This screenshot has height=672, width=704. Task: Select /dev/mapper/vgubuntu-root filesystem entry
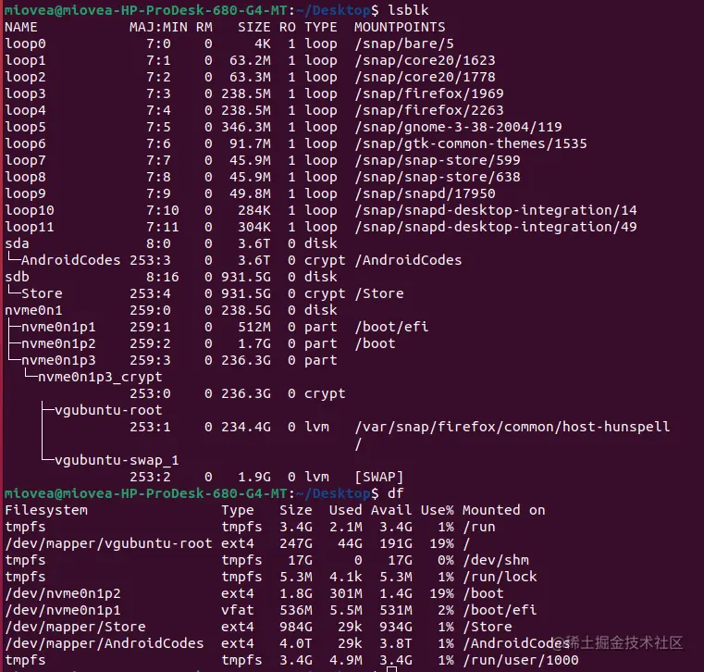pyautogui.click(x=108, y=543)
